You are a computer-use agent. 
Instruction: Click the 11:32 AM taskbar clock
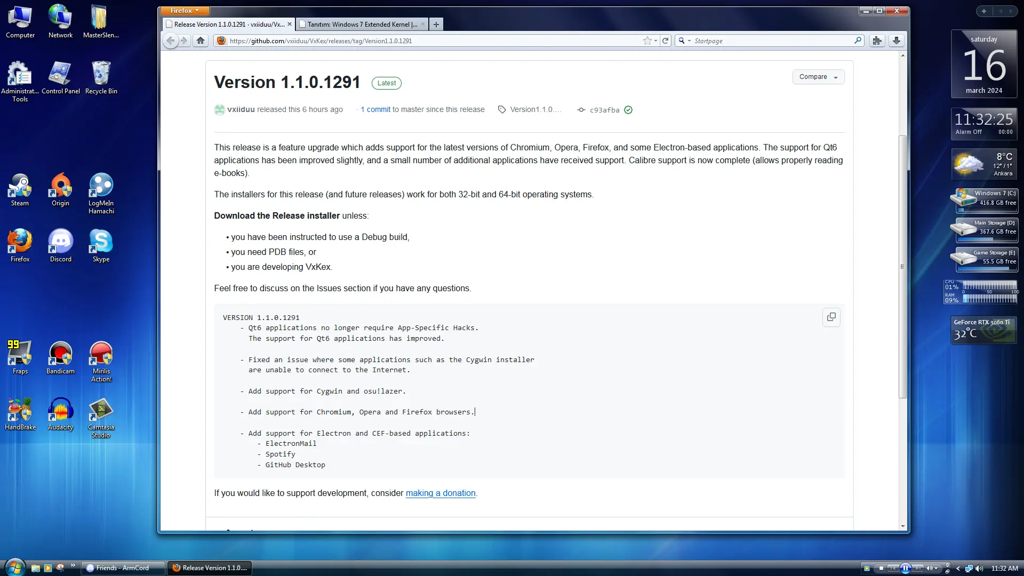coord(1004,569)
